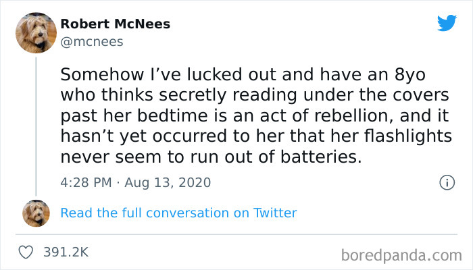Read the full conversation on Twitter
The height and width of the screenshot is (270, 473).
[178, 213]
